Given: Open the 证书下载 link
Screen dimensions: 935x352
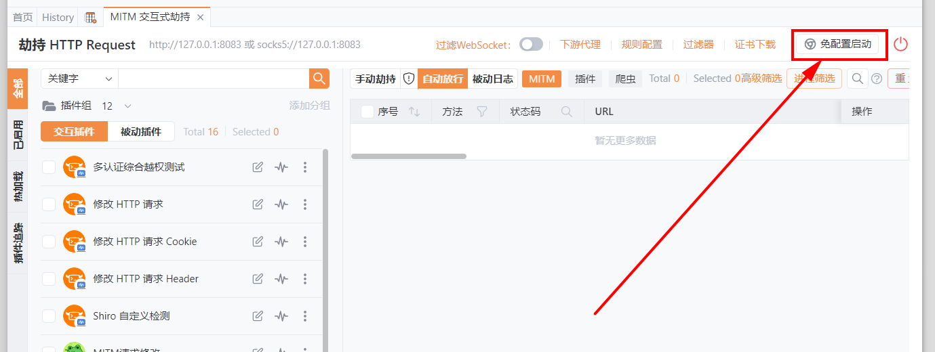Looking at the screenshot, I should (x=755, y=45).
